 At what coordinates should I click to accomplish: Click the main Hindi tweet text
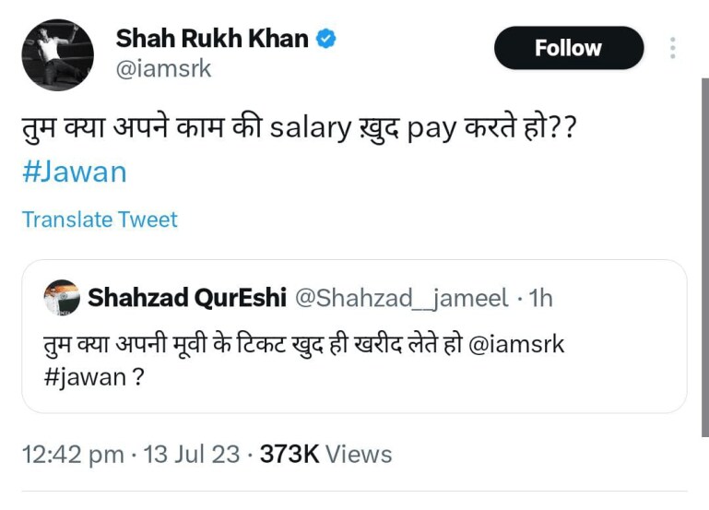(300, 127)
